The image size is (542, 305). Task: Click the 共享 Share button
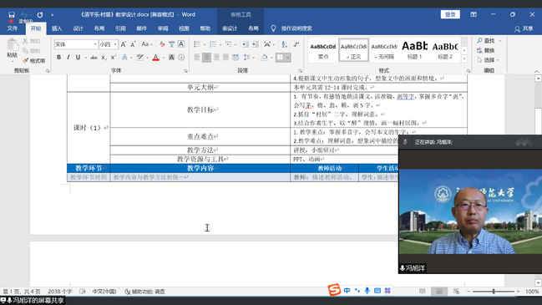click(x=524, y=28)
